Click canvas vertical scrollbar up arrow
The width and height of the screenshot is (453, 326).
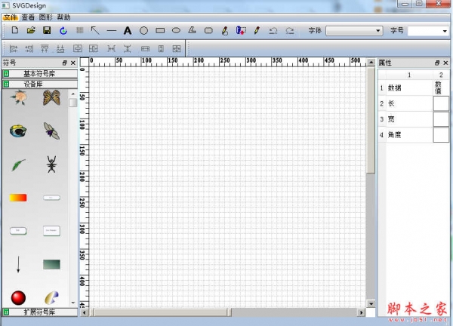pyautogui.click(x=371, y=62)
